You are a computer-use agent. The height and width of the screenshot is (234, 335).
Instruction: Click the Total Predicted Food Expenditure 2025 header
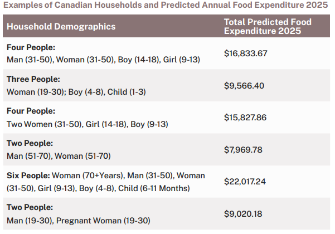coord(267,26)
